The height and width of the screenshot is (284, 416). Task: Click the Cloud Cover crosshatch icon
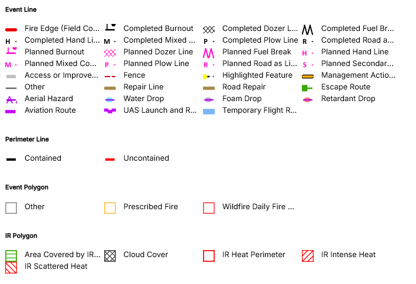point(110,255)
